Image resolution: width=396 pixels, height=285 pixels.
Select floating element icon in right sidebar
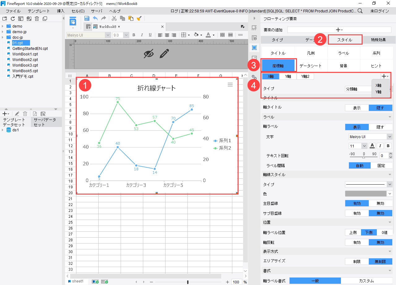[254, 48]
